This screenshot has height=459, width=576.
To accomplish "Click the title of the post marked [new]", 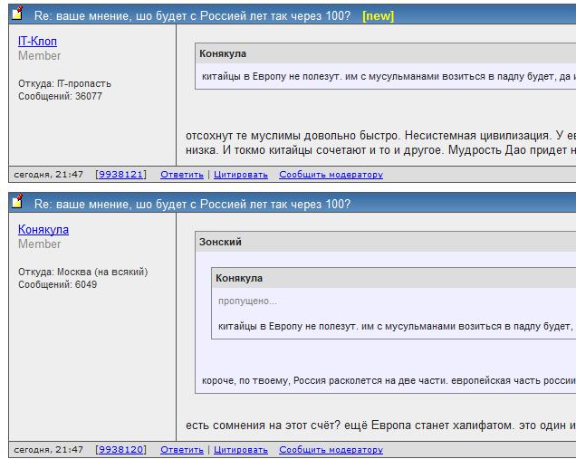I will tap(192, 16).
